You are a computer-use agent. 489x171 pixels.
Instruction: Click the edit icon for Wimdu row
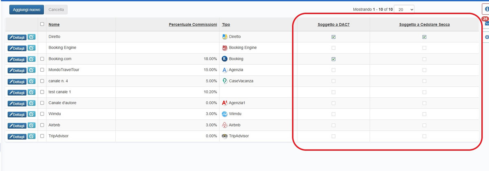(31, 114)
